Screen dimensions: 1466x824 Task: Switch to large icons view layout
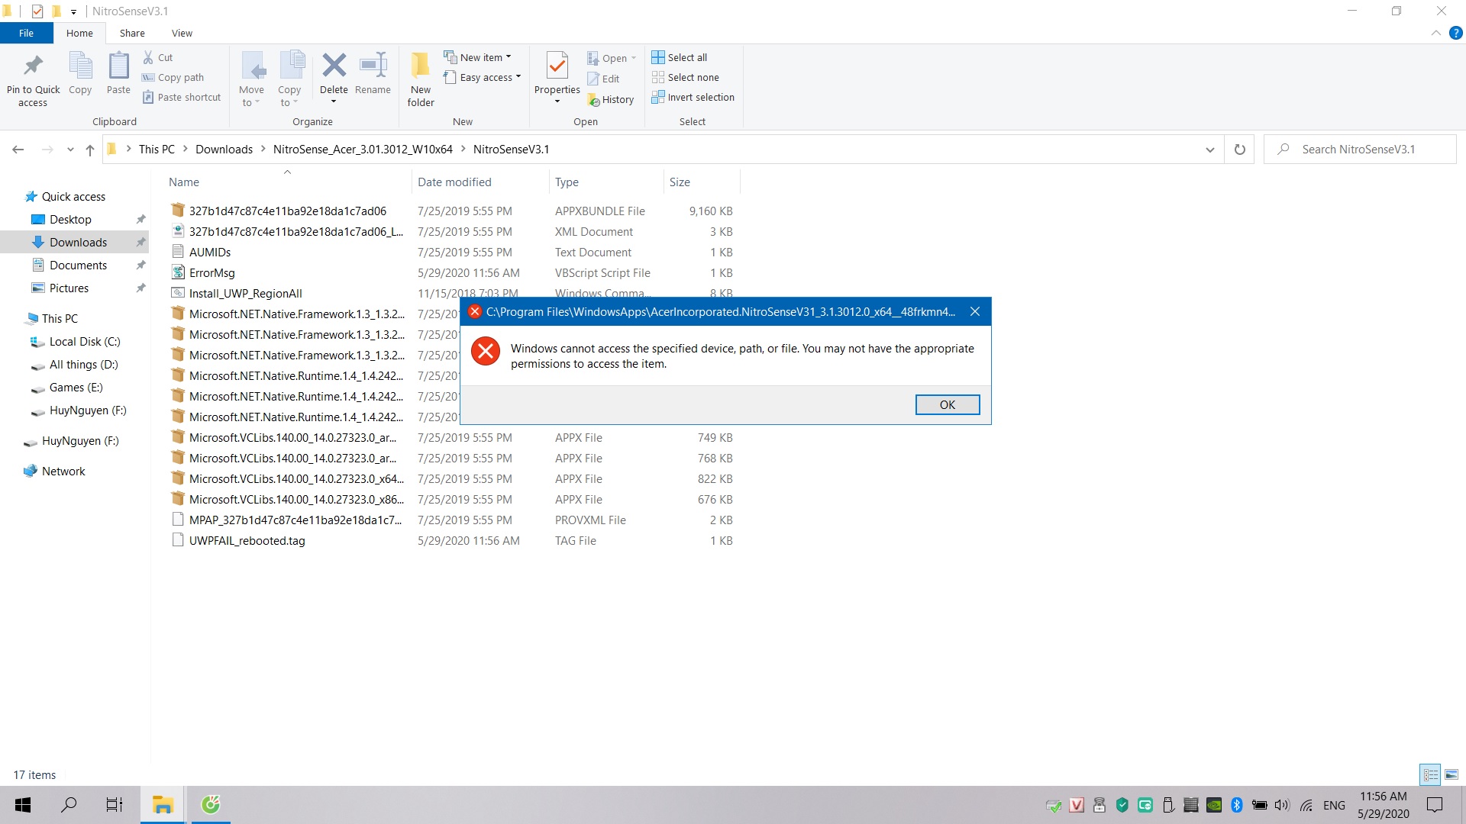1451,774
